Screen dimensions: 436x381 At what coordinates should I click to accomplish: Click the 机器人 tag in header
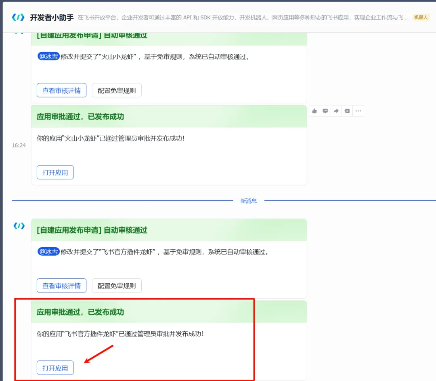click(421, 17)
